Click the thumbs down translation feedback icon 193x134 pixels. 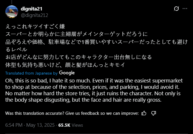tap(153, 113)
